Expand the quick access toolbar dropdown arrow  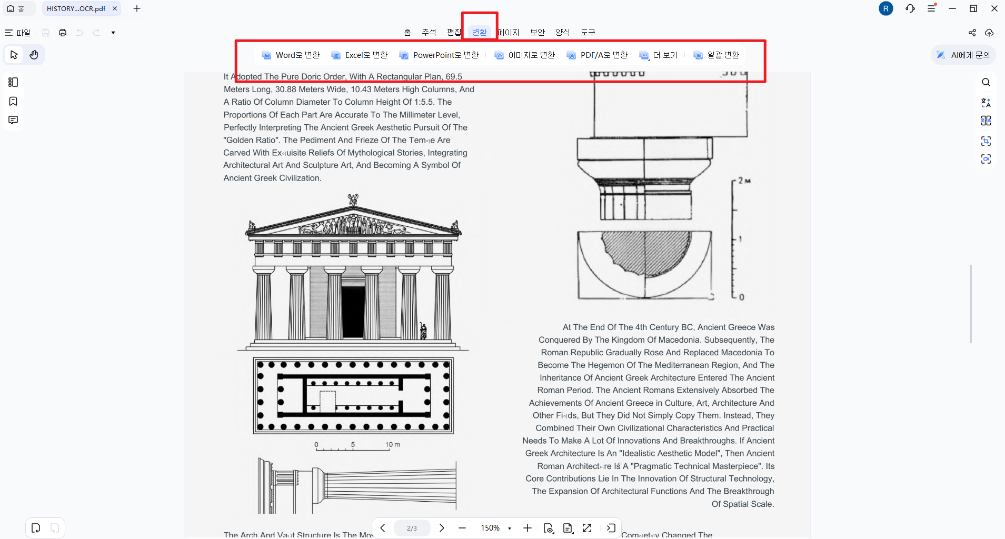(113, 33)
